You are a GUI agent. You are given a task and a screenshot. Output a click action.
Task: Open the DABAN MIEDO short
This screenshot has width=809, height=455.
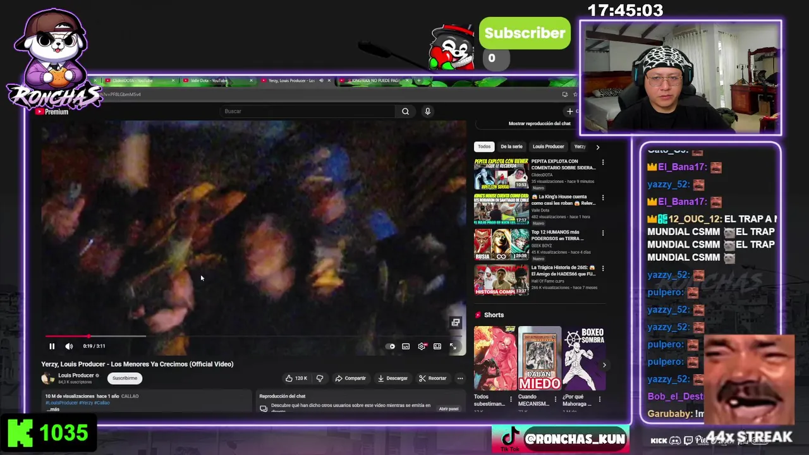[540, 358]
